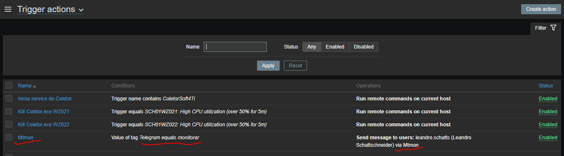
Task: Select the Disabled status filter
Action: (364, 47)
